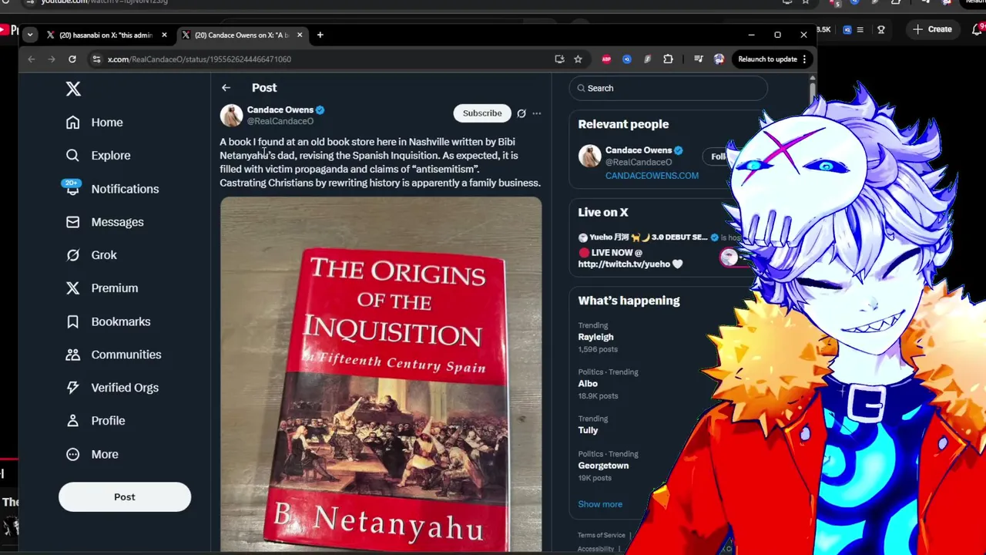
Task: Open Profile in sidebar
Action: pyautogui.click(x=95, y=421)
